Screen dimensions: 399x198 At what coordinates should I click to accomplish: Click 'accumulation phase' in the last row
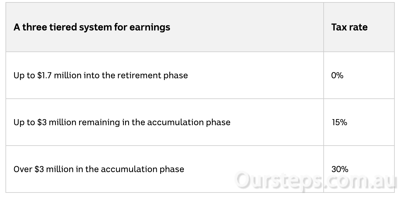pyautogui.click(x=142, y=169)
